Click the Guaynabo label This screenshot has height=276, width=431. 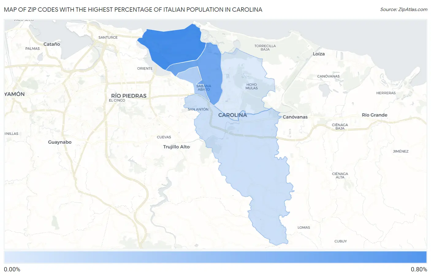[60, 142]
